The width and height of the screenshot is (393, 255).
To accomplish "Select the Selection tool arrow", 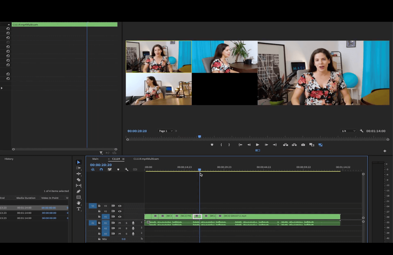I will [79, 162].
